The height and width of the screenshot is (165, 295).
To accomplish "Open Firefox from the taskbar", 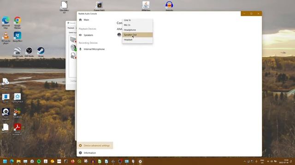I will pos(73,161).
